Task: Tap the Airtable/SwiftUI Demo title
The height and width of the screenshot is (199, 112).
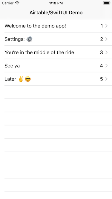Action: [x=56, y=13]
